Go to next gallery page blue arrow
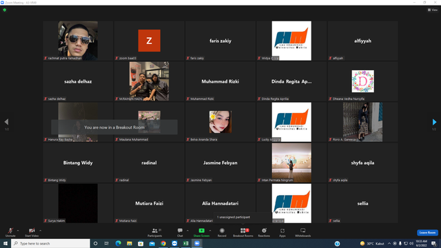The height and width of the screenshot is (248, 441). (434, 122)
